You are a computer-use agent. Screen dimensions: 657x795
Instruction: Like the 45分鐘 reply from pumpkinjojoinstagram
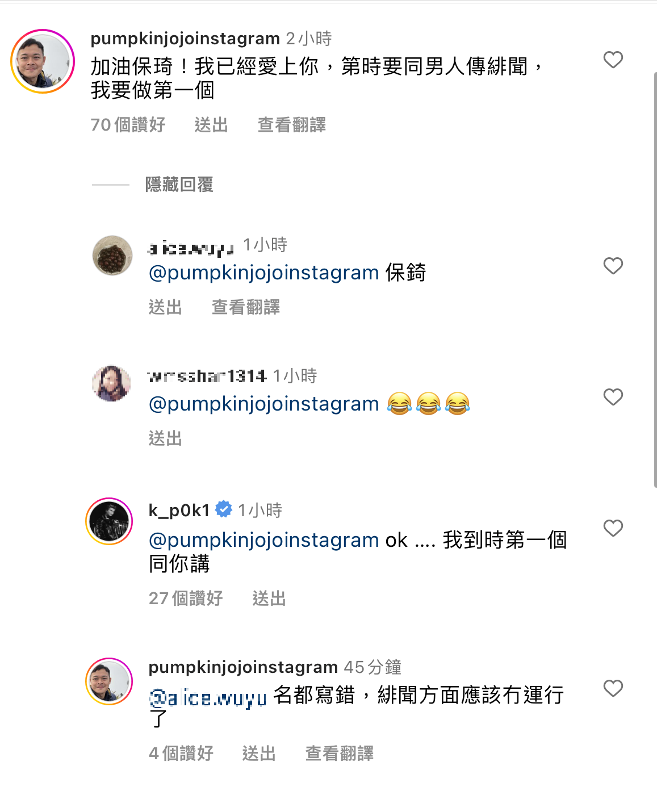coord(613,688)
